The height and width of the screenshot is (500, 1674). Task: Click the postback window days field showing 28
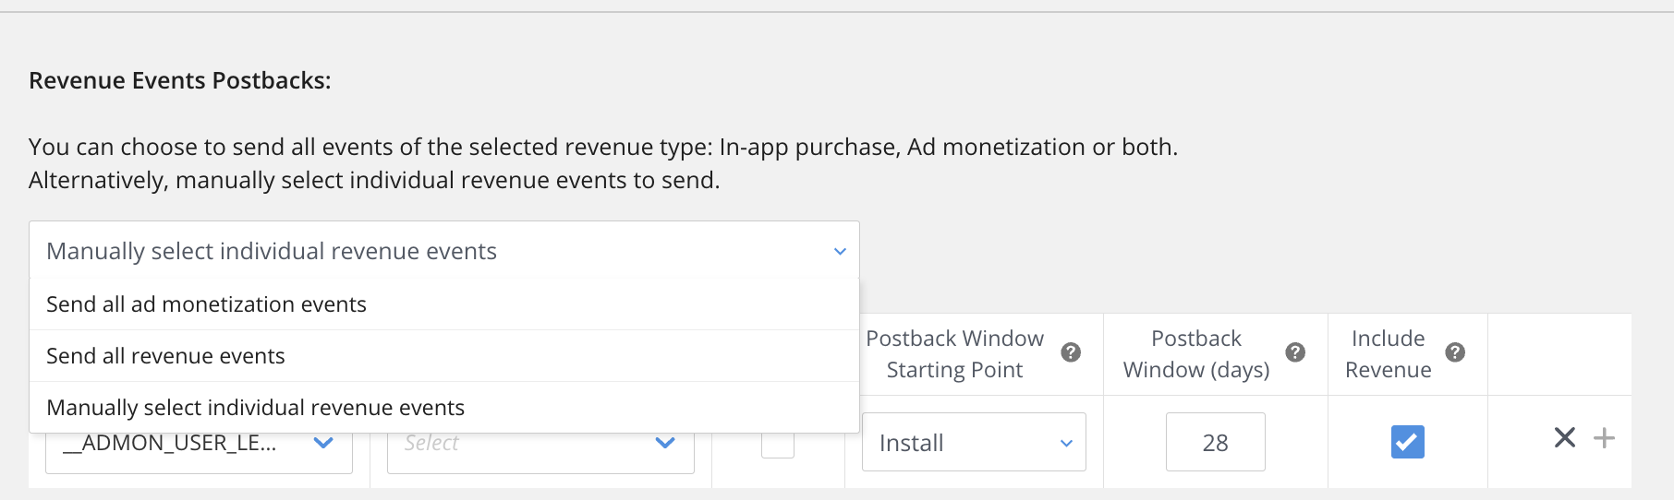click(1215, 443)
